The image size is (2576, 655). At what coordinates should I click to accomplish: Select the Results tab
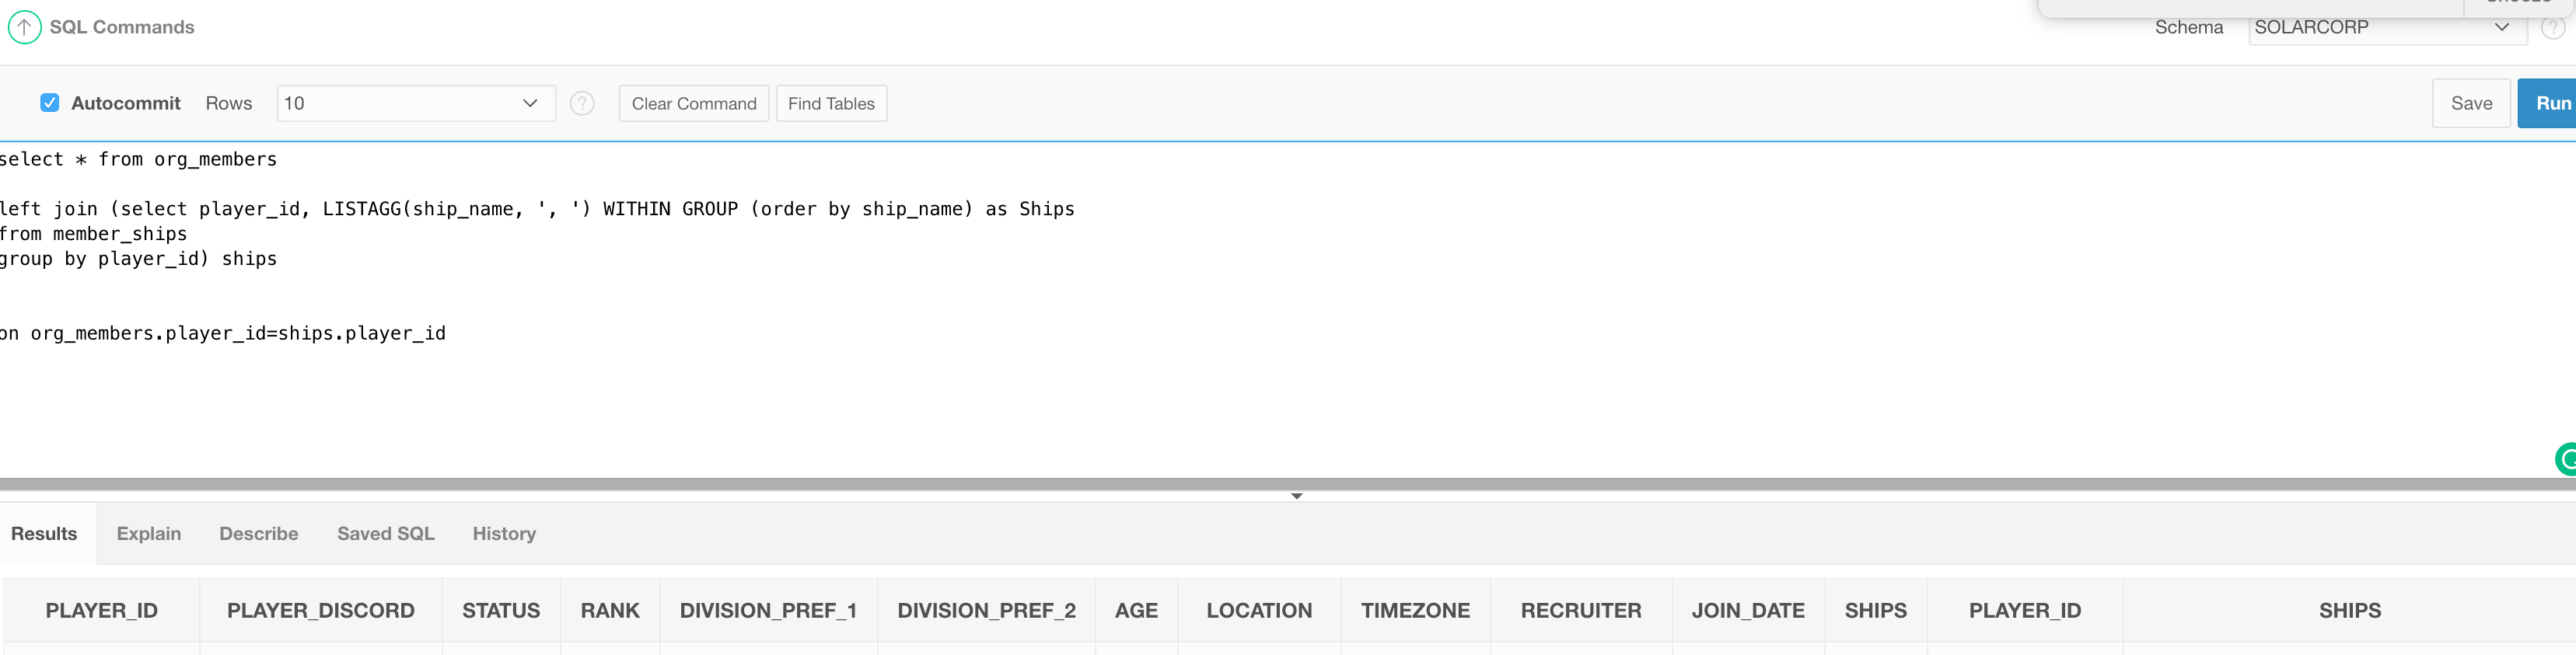click(x=43, y=533)
